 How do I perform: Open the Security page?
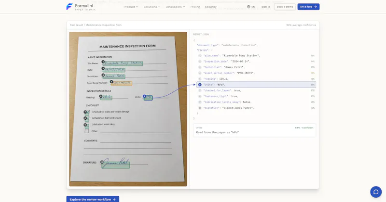pyautogui.click(x=210, y=7)
